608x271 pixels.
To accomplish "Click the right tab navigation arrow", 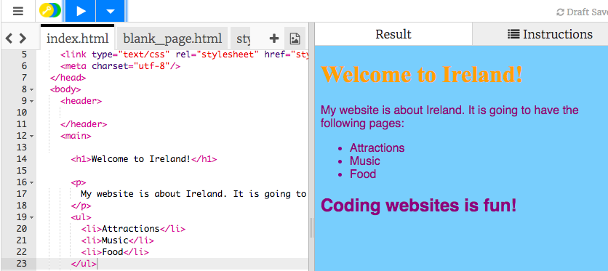I will click(x=23, y=39).
